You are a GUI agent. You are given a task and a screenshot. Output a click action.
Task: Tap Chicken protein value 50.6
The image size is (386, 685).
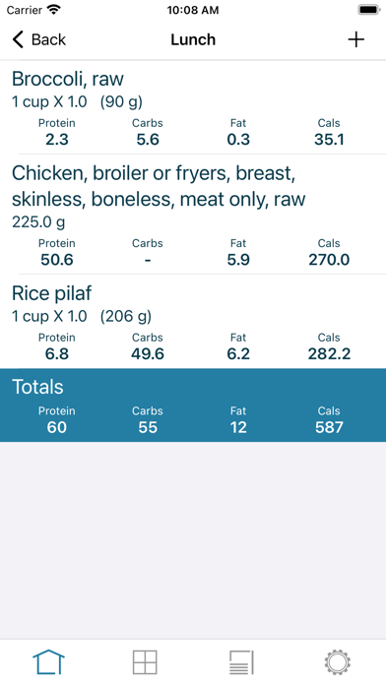tap(57, 260)
